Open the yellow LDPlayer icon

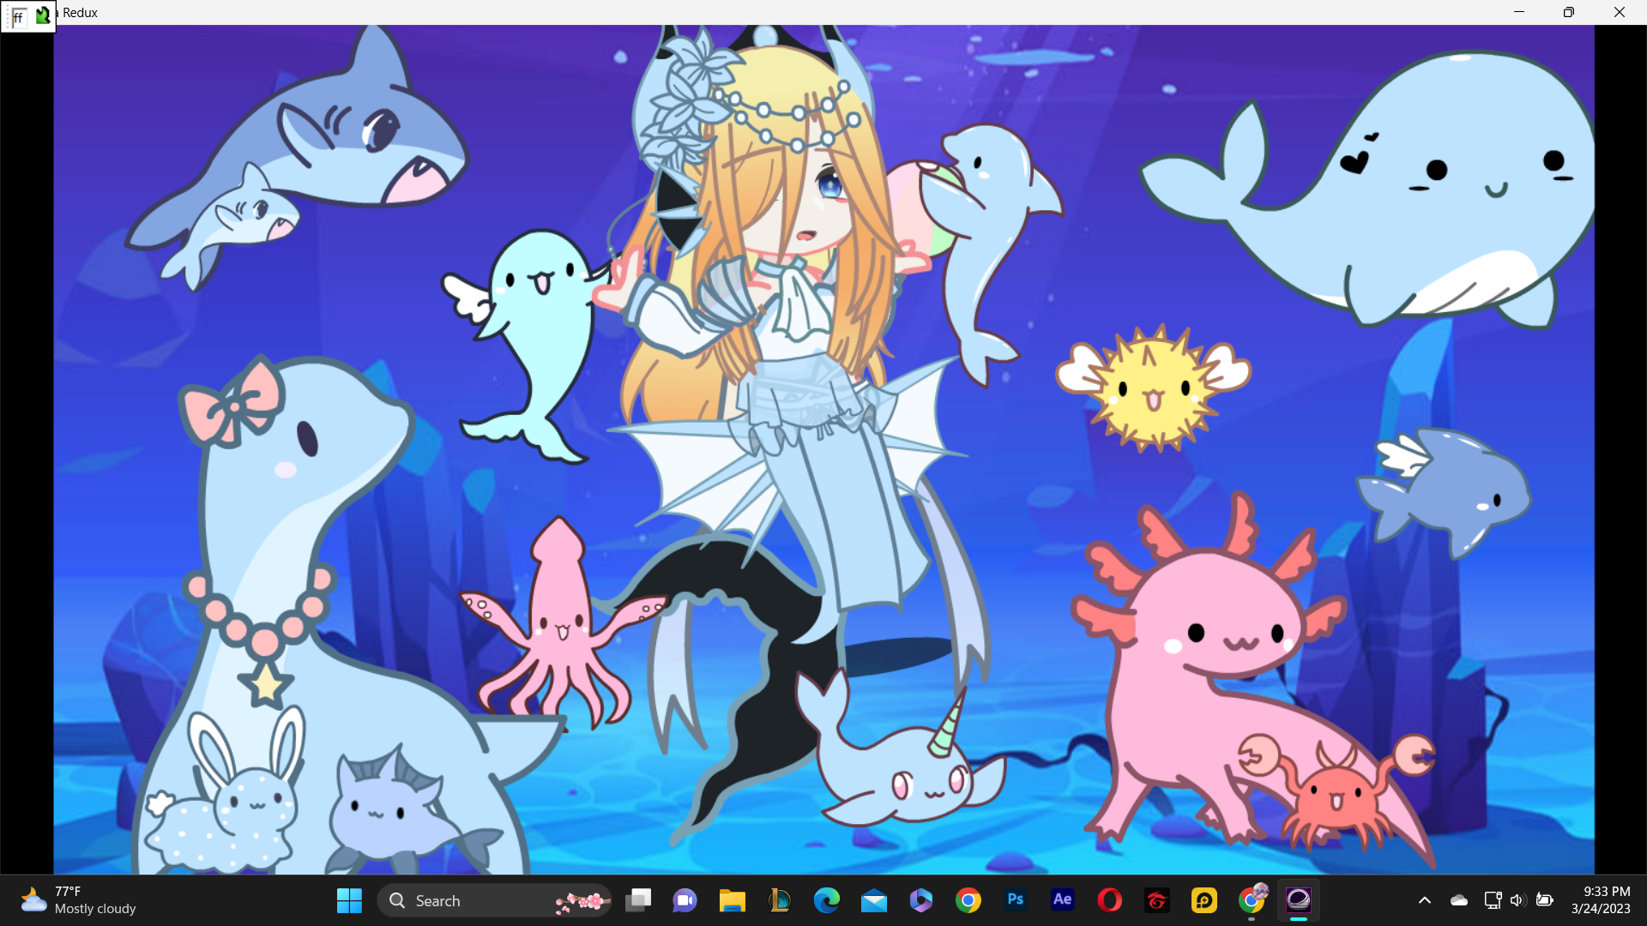(1204, 900)
